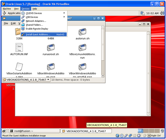Image resolution: width=166 pixels, height=139 pixels.
Task: Select the VBoxWindowsAdditions-amd64.exe file icon
Action: click(x=82, y=67)
